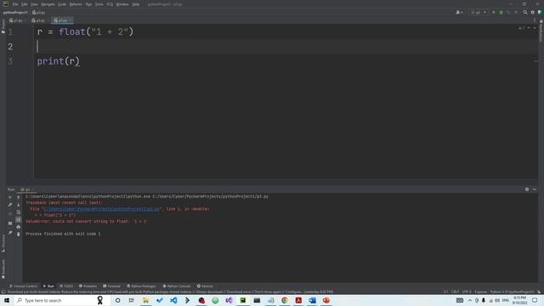Open the Help menu
Image resolution: width=544 pixels, height=306 pixels.
(x=136, y=4)
